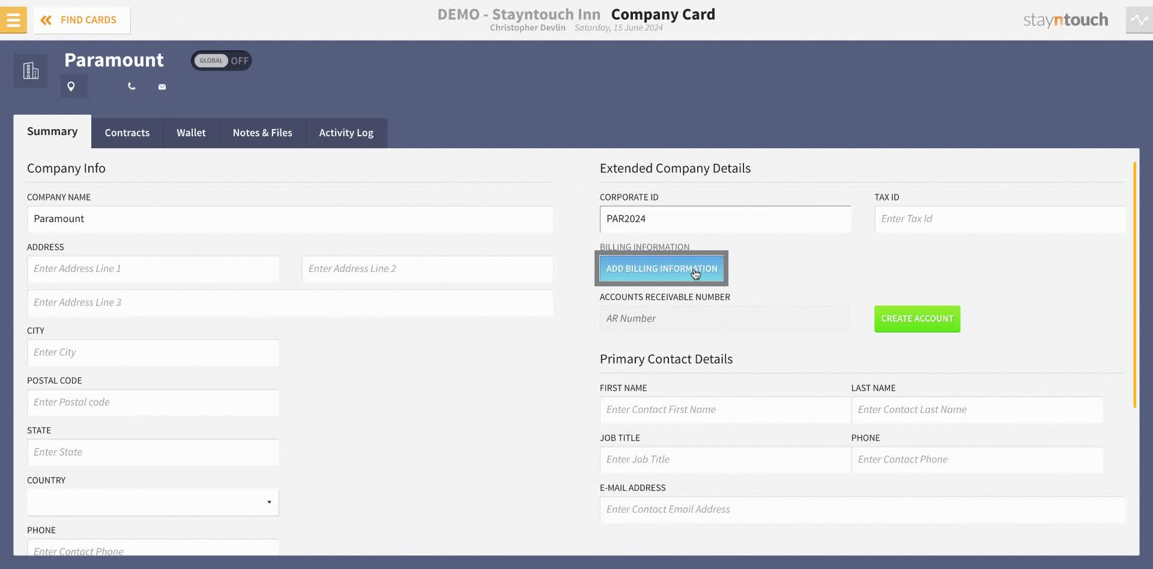
Task: Click the company Phone field at bottom left
Action: [153, 548]
